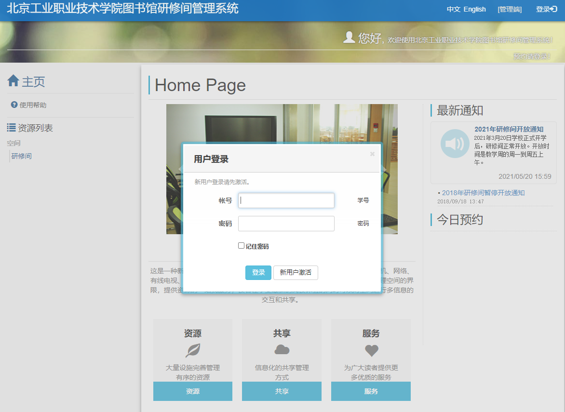This screenshot has height=412, width=565.
Task: Click the 最新通知 section heading
Action: (460, 110)
